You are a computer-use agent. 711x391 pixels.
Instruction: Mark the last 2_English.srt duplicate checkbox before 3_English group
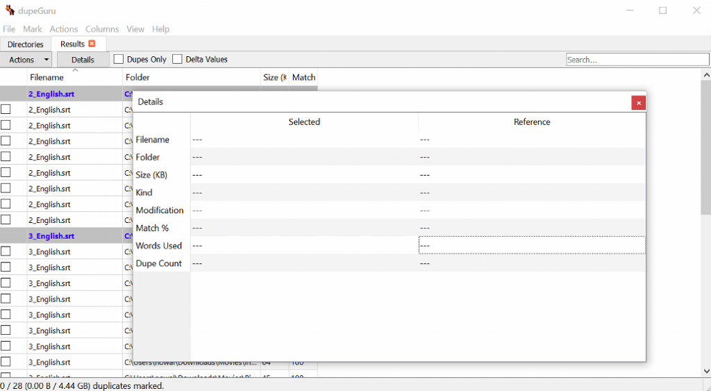click(6, 220)
